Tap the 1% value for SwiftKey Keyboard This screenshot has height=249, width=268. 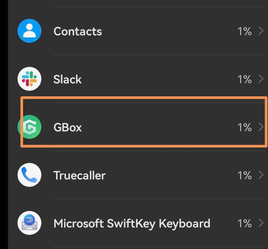pos(244,223)
